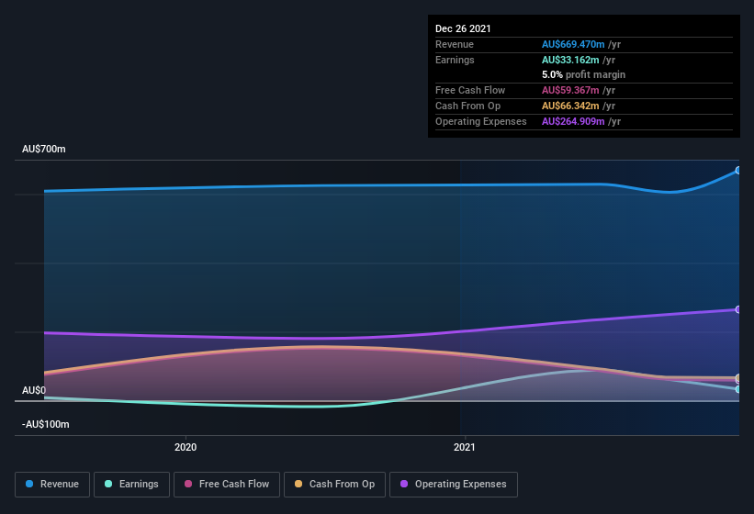Toggle the Operating Expenses legend button
This screenshot has height=514, width=754.
click(454, 485)
